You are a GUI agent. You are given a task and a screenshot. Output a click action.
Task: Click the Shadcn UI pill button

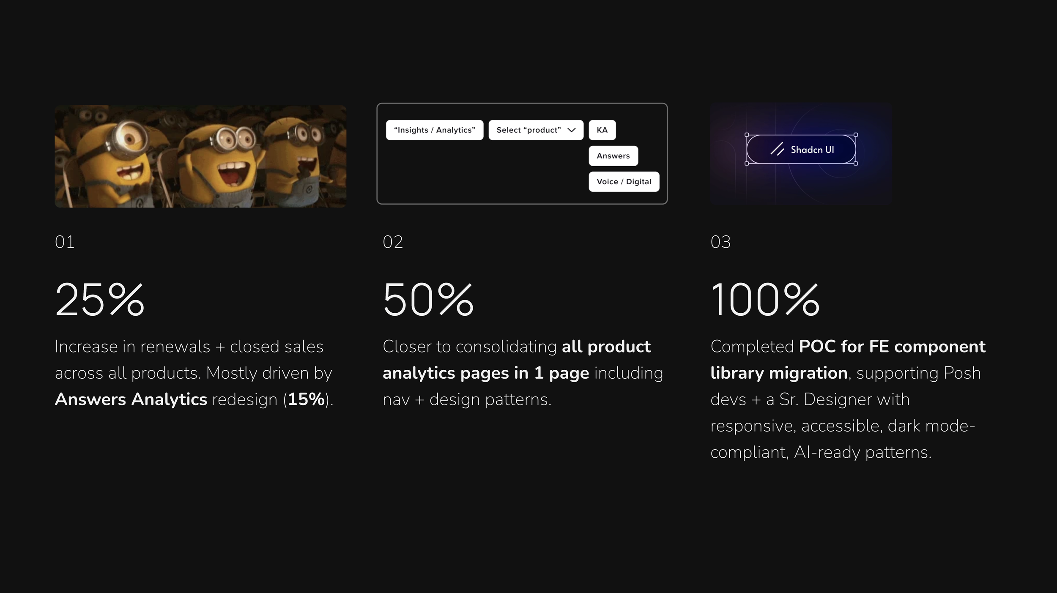pyautogui.click(x=801, y=149)
